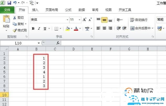Screen dimensions: 166x106
Task: Expand the 复制 Copy dropdown arrow
Action: [26, 24]
